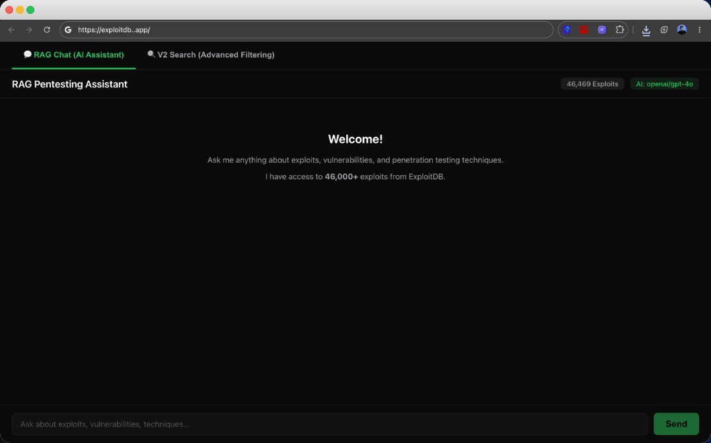Open the purple browser extension icon
This screenshot has height=443, width=711.
click(602, 30)
